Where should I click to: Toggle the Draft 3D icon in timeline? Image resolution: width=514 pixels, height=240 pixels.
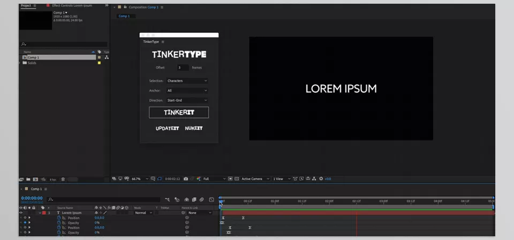(x=177, y=199)
